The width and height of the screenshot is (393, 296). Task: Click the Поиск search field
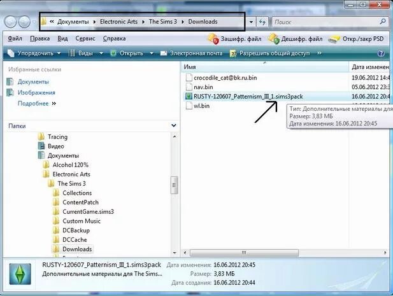325,22
